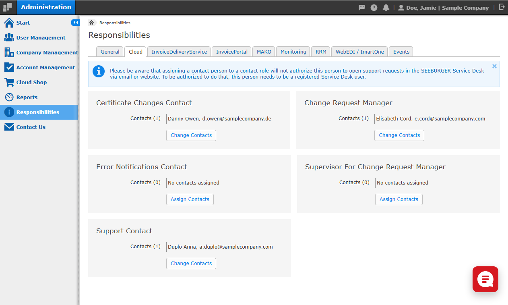508x305 pixels.
Task: Click the help question mark icon
Action: tap(374, 8)
